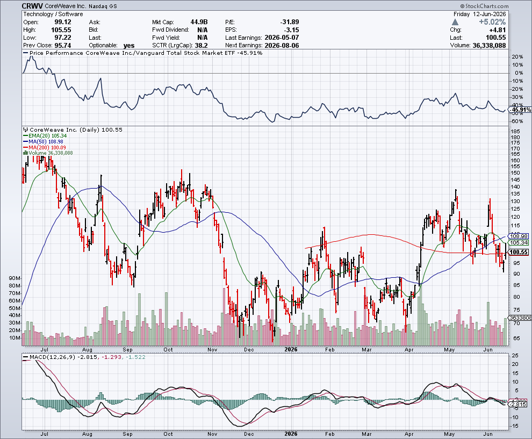This screenshot has width=532, height=439.
Task: Click the Last Earnings date 2026-05-07
Action: click(x=282, y=38)
